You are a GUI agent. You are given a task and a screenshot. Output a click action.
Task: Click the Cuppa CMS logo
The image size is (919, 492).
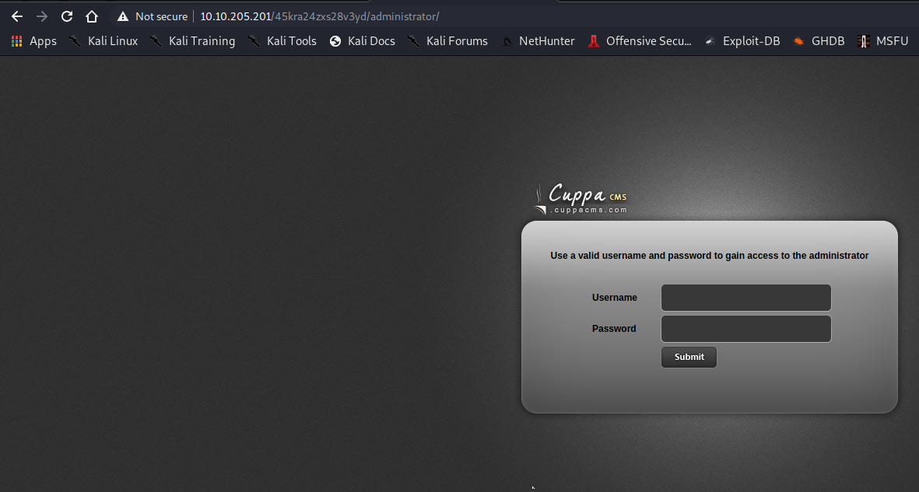581,199
